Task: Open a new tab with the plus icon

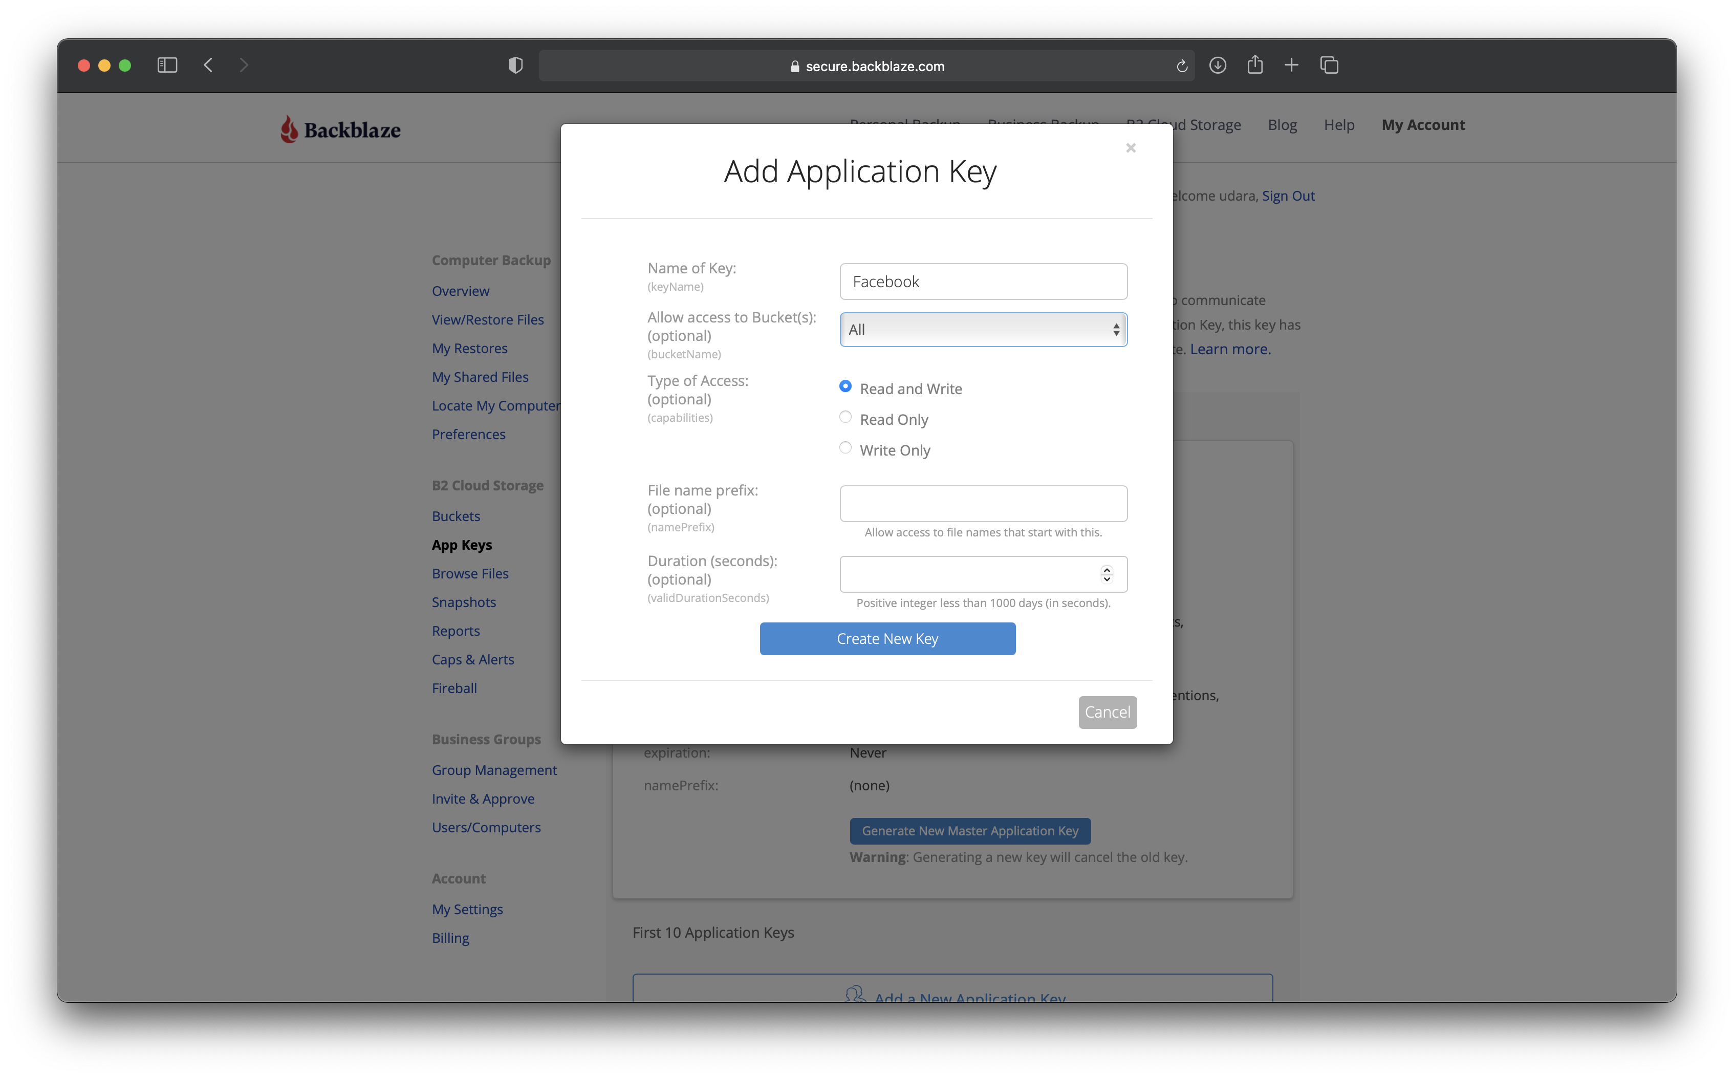Action: (x=1291, y=66)
